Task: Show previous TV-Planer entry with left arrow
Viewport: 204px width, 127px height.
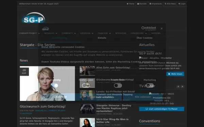Action: (x=178, y=86)
